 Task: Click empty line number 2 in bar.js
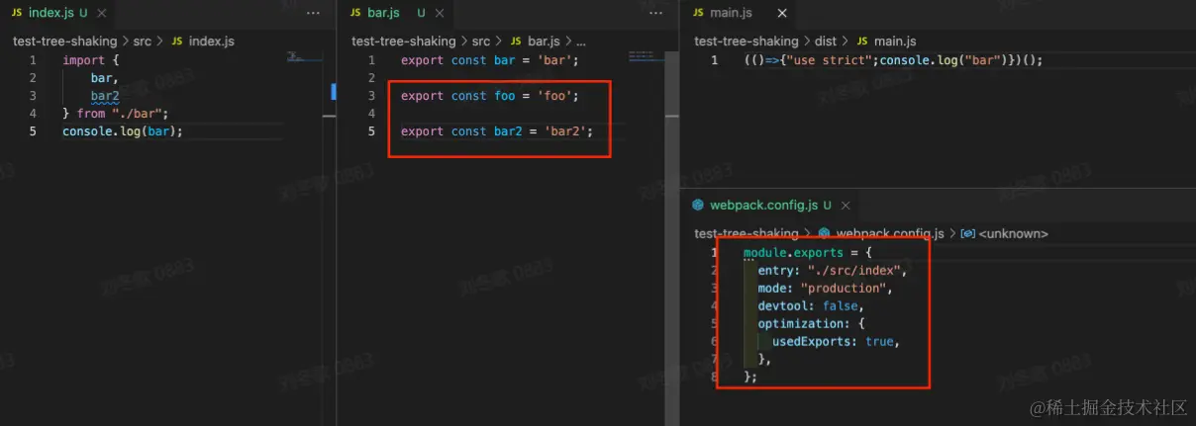(372, 78)
